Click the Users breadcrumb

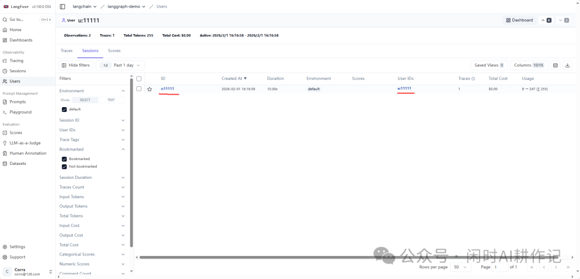tap(162, 6)
